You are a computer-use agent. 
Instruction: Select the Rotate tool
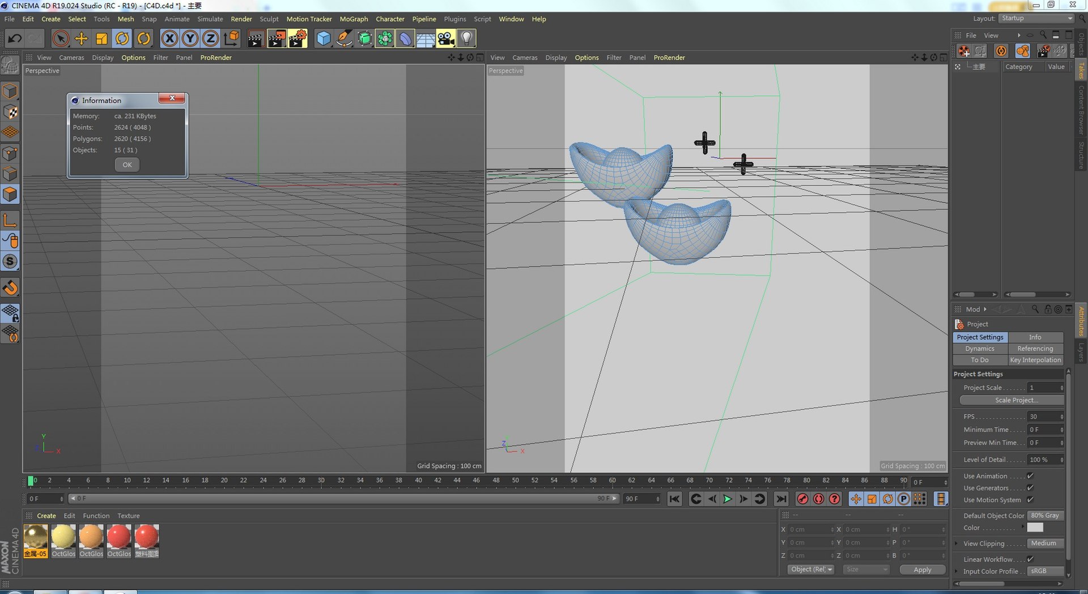point(122,39)
